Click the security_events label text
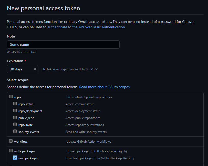This screenshot has height=166, width=208. coord(29,132)
